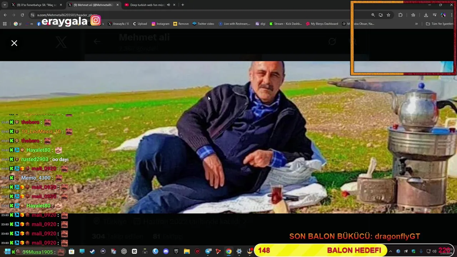Open the Stream - Kick Dashboard bookmark

pos(286,24)
